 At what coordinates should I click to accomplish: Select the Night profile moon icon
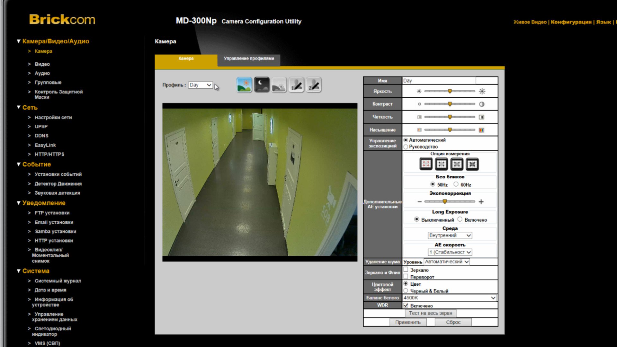[x=262, y=85]
